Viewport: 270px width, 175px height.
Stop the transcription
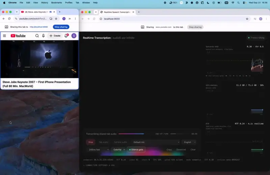pyautogui.click(x=90, y=142)
